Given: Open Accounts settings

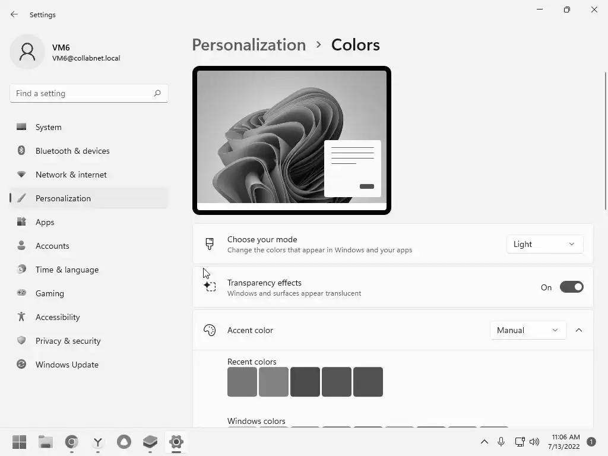Looking at the screenshot, I should click(x=89, y=246).
